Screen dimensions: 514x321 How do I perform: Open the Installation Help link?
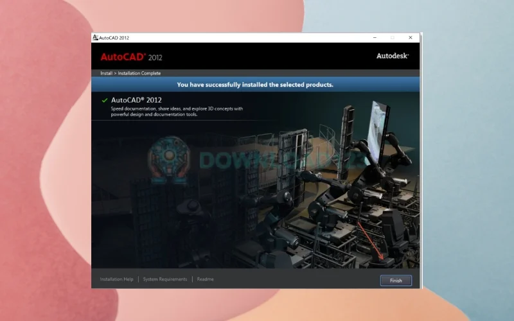pos(116,279)
